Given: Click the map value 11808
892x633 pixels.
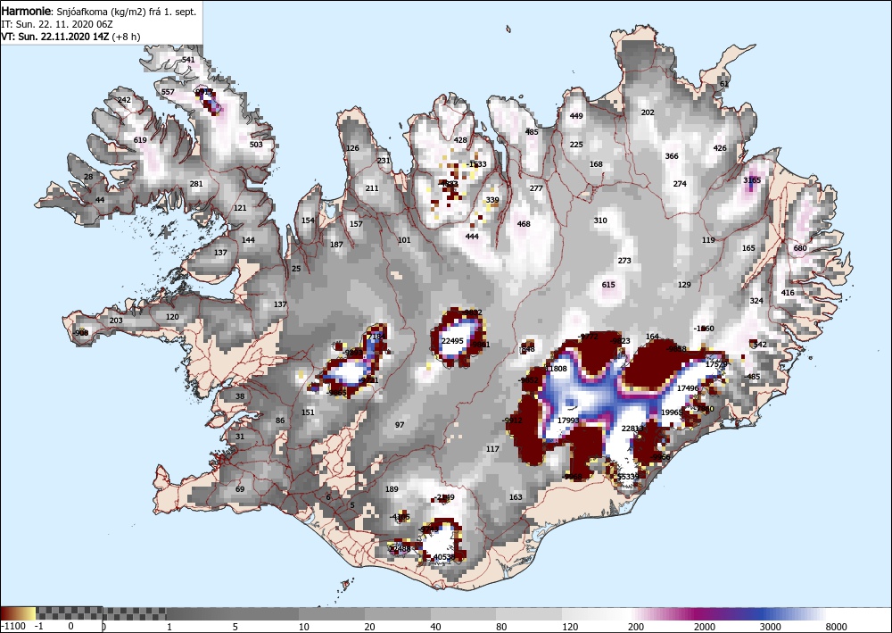Looking at the screenshot, I should pyautogui.click(x=556, y=369).
